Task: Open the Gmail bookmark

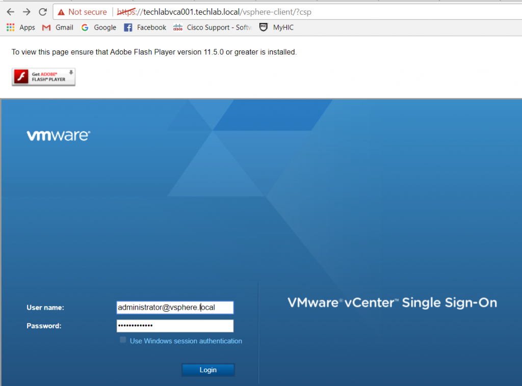Action: point(58,27)
